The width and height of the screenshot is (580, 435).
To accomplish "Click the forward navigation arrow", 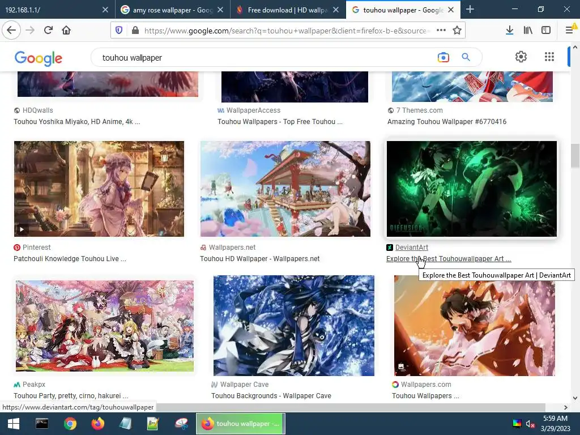I will click(x=30, y=31).
